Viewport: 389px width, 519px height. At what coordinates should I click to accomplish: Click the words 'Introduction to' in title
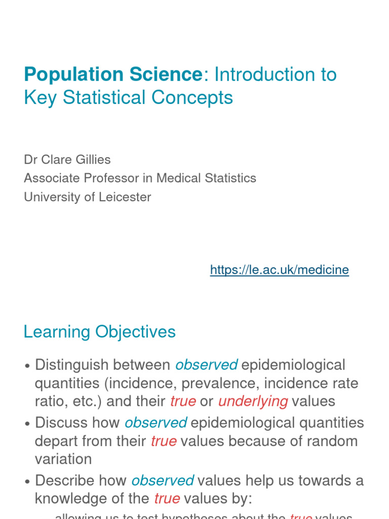(x=275, y=74)
